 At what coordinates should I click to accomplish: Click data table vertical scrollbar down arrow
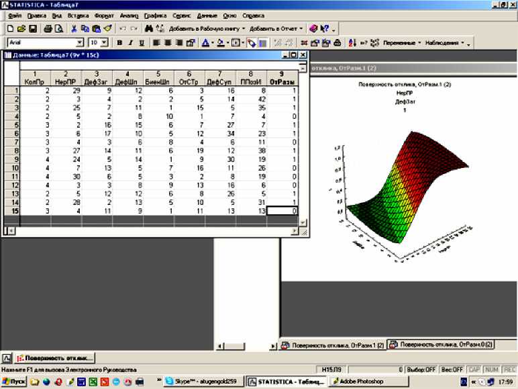(302, 222)
